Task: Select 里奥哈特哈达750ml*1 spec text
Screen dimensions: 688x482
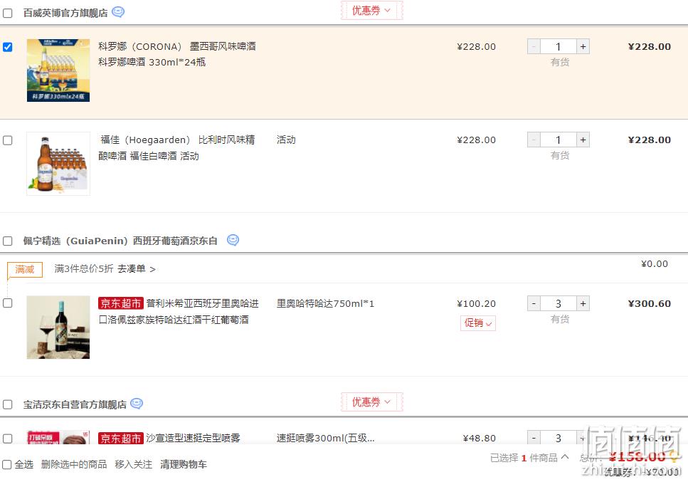Action: click(x=325, y=303)
